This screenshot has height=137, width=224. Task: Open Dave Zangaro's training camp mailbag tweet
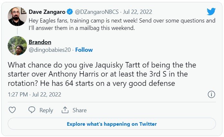[x=122, y=24]
